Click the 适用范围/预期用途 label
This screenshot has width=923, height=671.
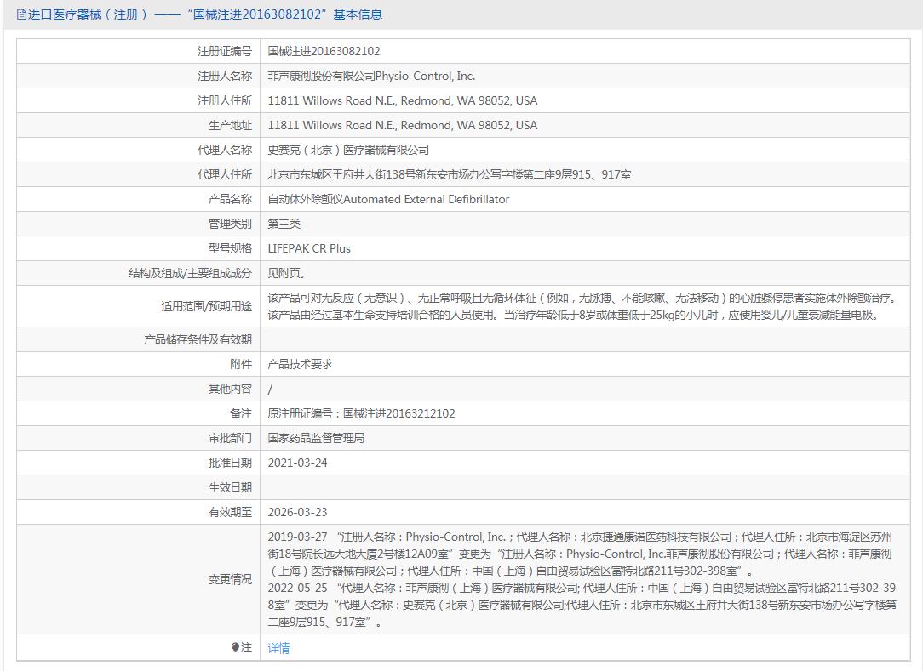click(x=207, y=306)
